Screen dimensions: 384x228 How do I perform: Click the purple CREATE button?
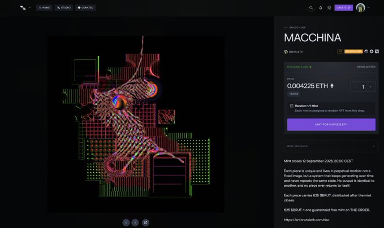[x=344, y=7]
